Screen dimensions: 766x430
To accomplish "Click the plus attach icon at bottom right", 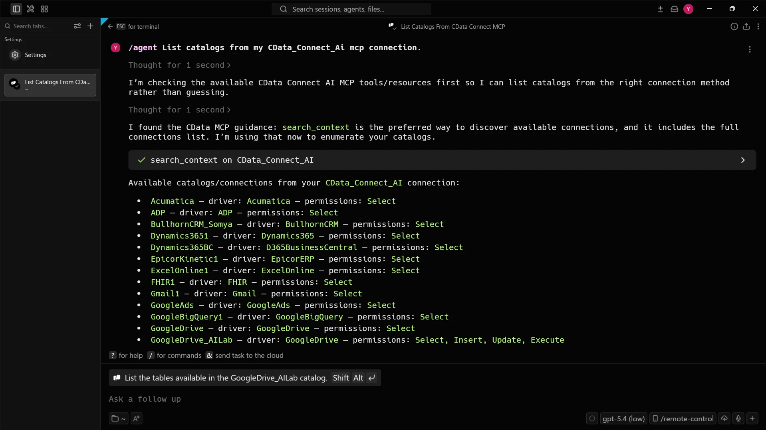I will click(x=752, y=418).
